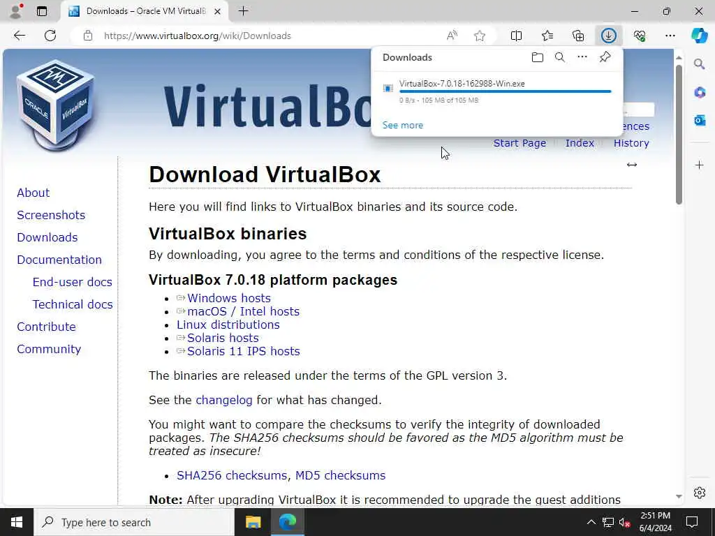Download Solaris 11 IPS hosts package
Screen dimensions: 715x536
(x=244, y=351)
